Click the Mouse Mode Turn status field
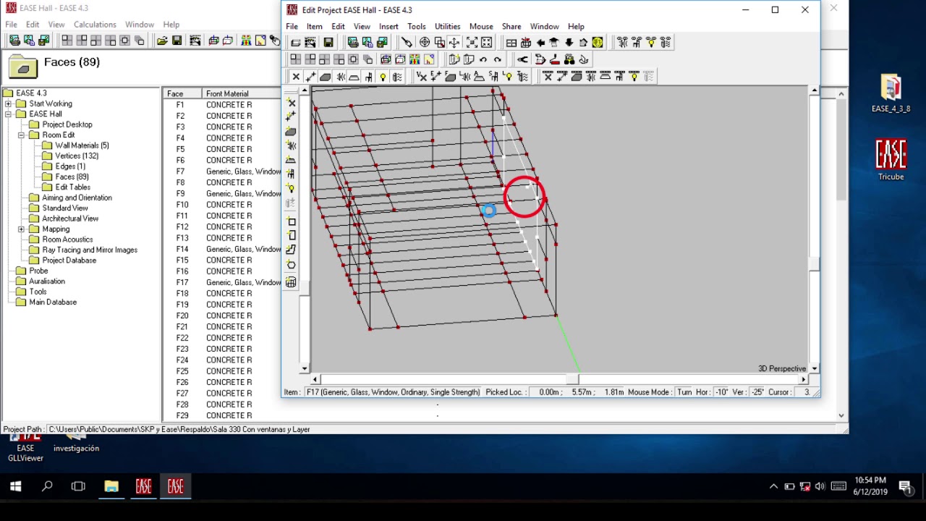Image resolution: width=926 pixels, height=521 pixels. (x=684, y=392)
